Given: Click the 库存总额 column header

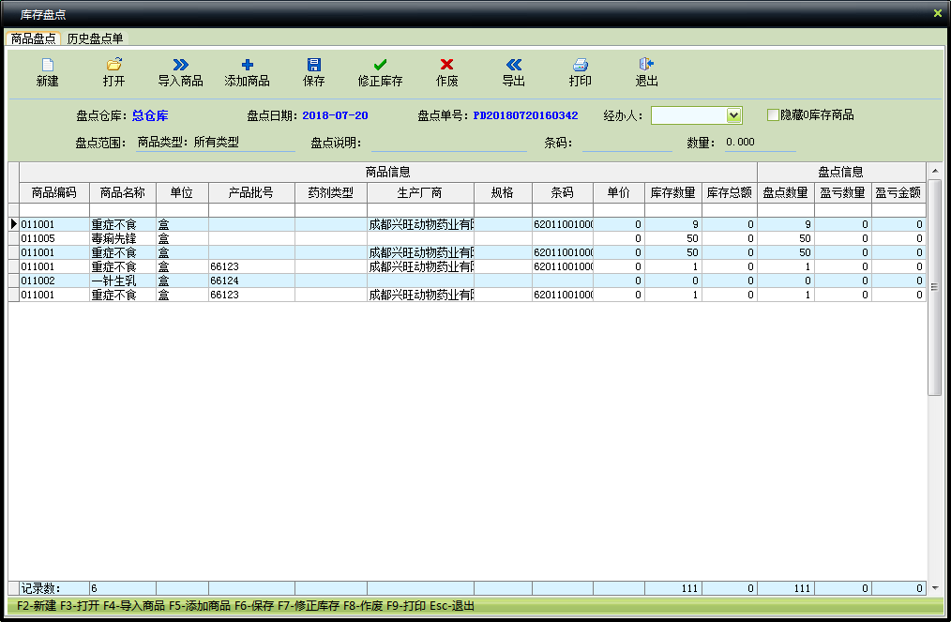Looking at the screenshot, I should pyautogui.click(x=729, y=192).
